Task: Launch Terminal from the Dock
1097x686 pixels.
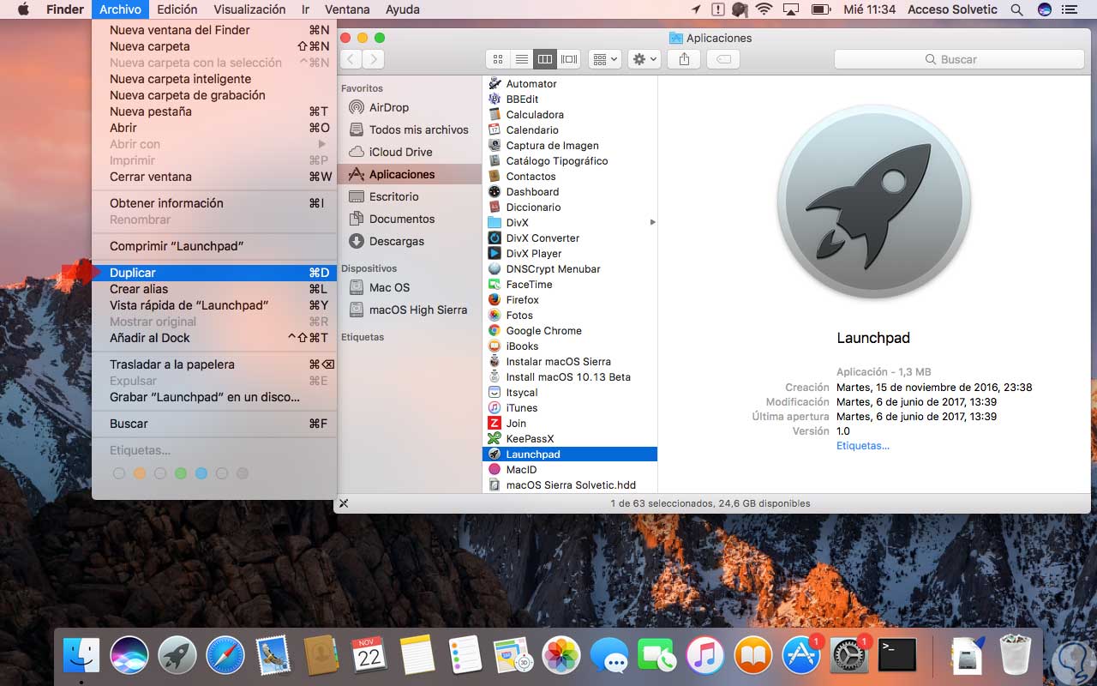Action: [897, 656]
